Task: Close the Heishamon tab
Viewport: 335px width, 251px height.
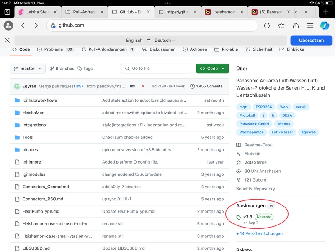Action: tap(242, 12)
